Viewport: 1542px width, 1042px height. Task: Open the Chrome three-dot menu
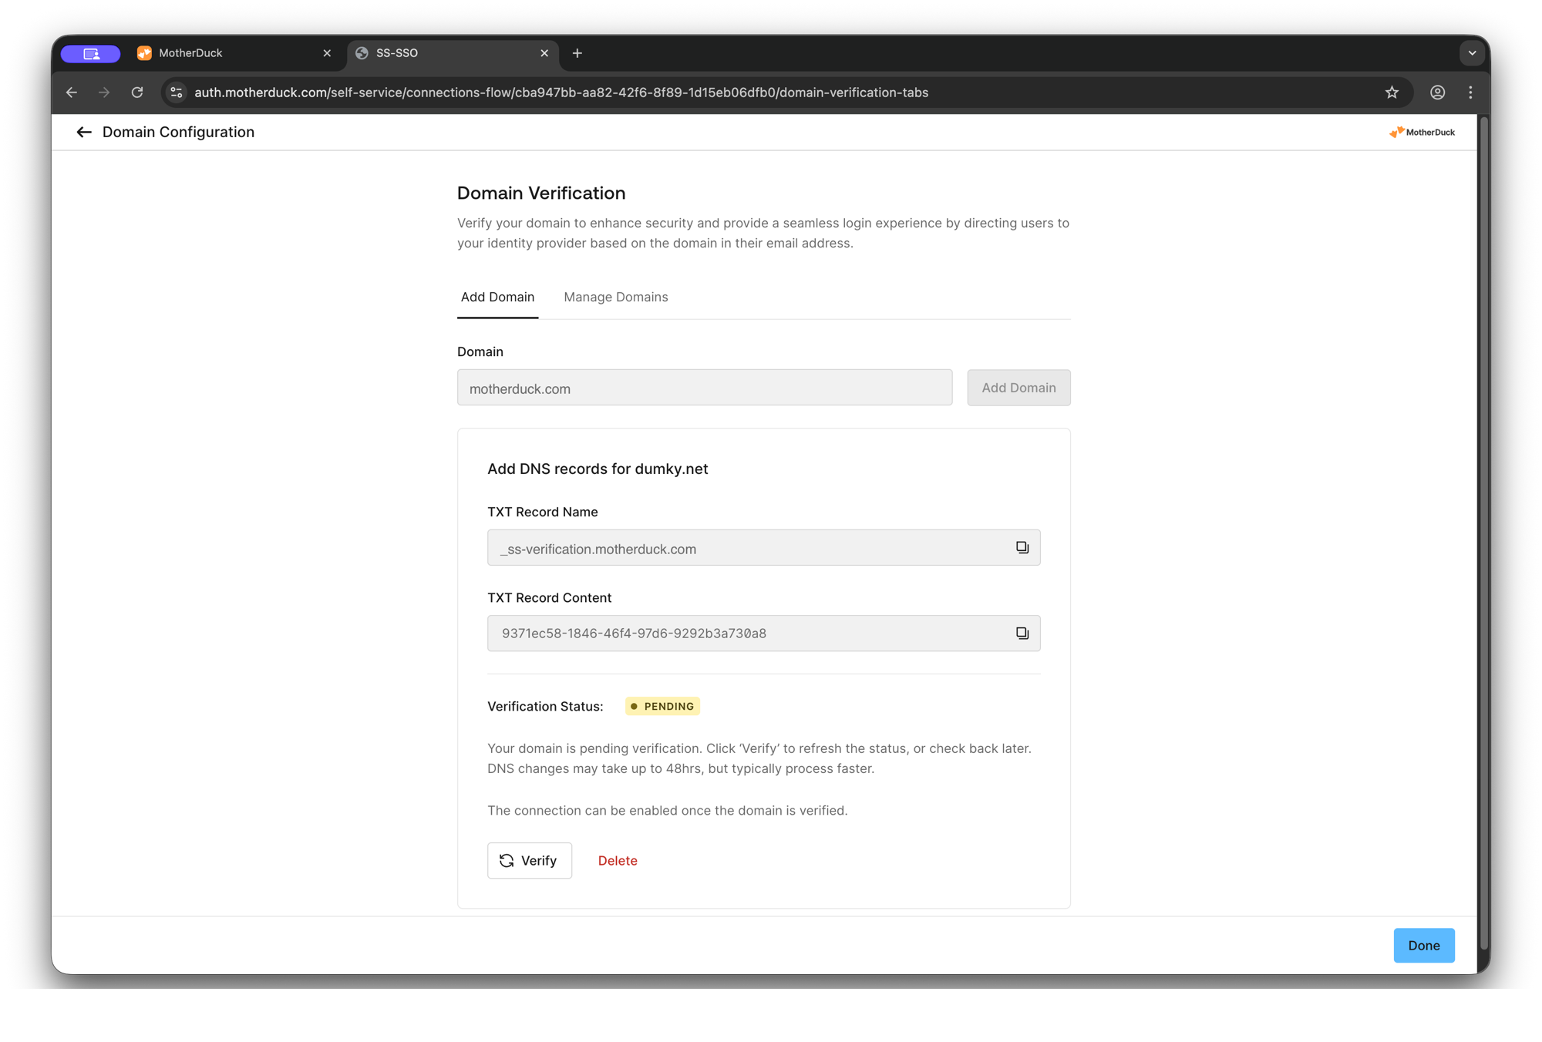tap(1470, 92)
